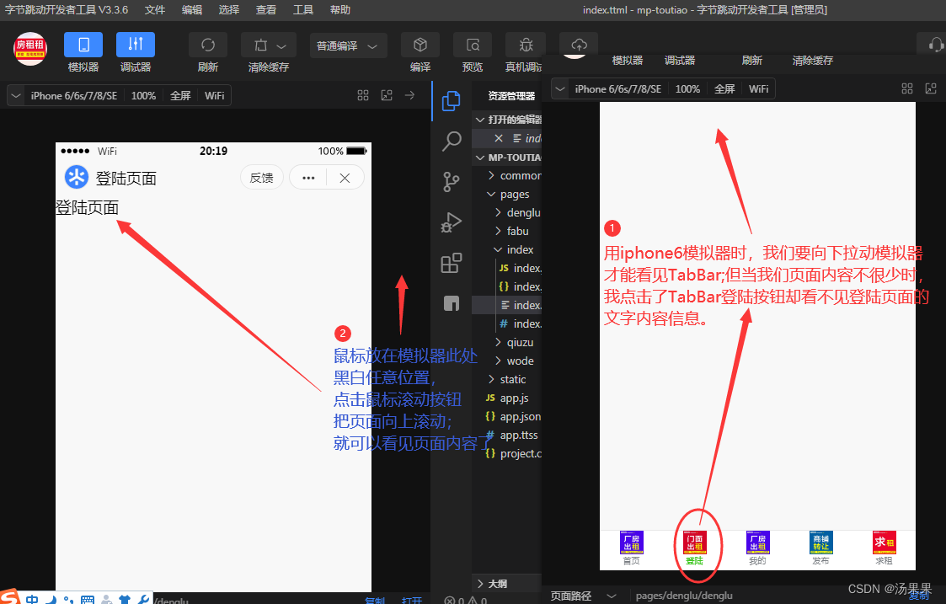Screen dimensions: 946x604
Task: Click the cloud upload icon in toolbar
Action: click(579, 45)
